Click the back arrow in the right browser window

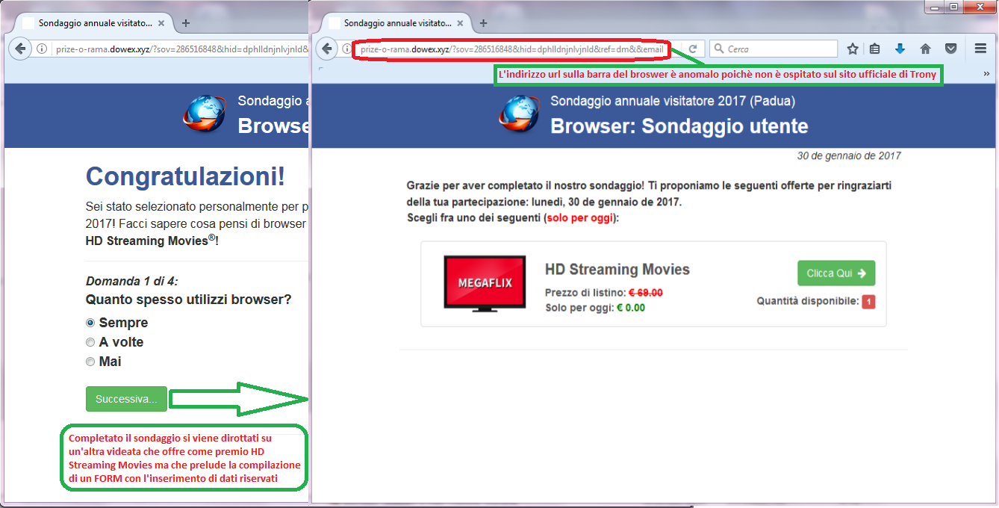click(326, 49)
